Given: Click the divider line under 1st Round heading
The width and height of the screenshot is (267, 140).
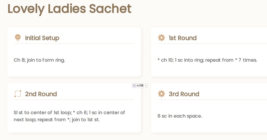Looking at the screenshot, I should pos(212,43).
